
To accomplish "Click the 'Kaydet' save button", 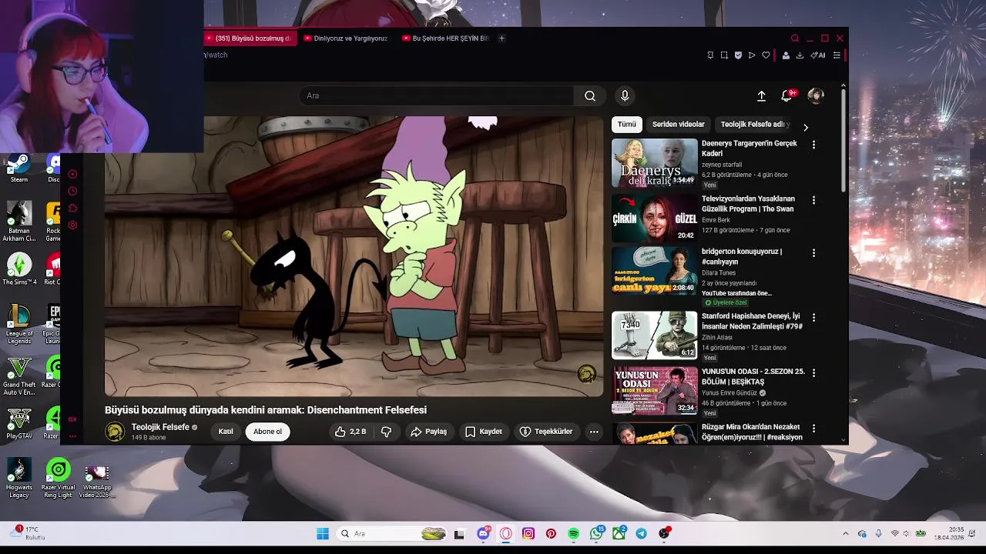I will [x=484, y=432].
